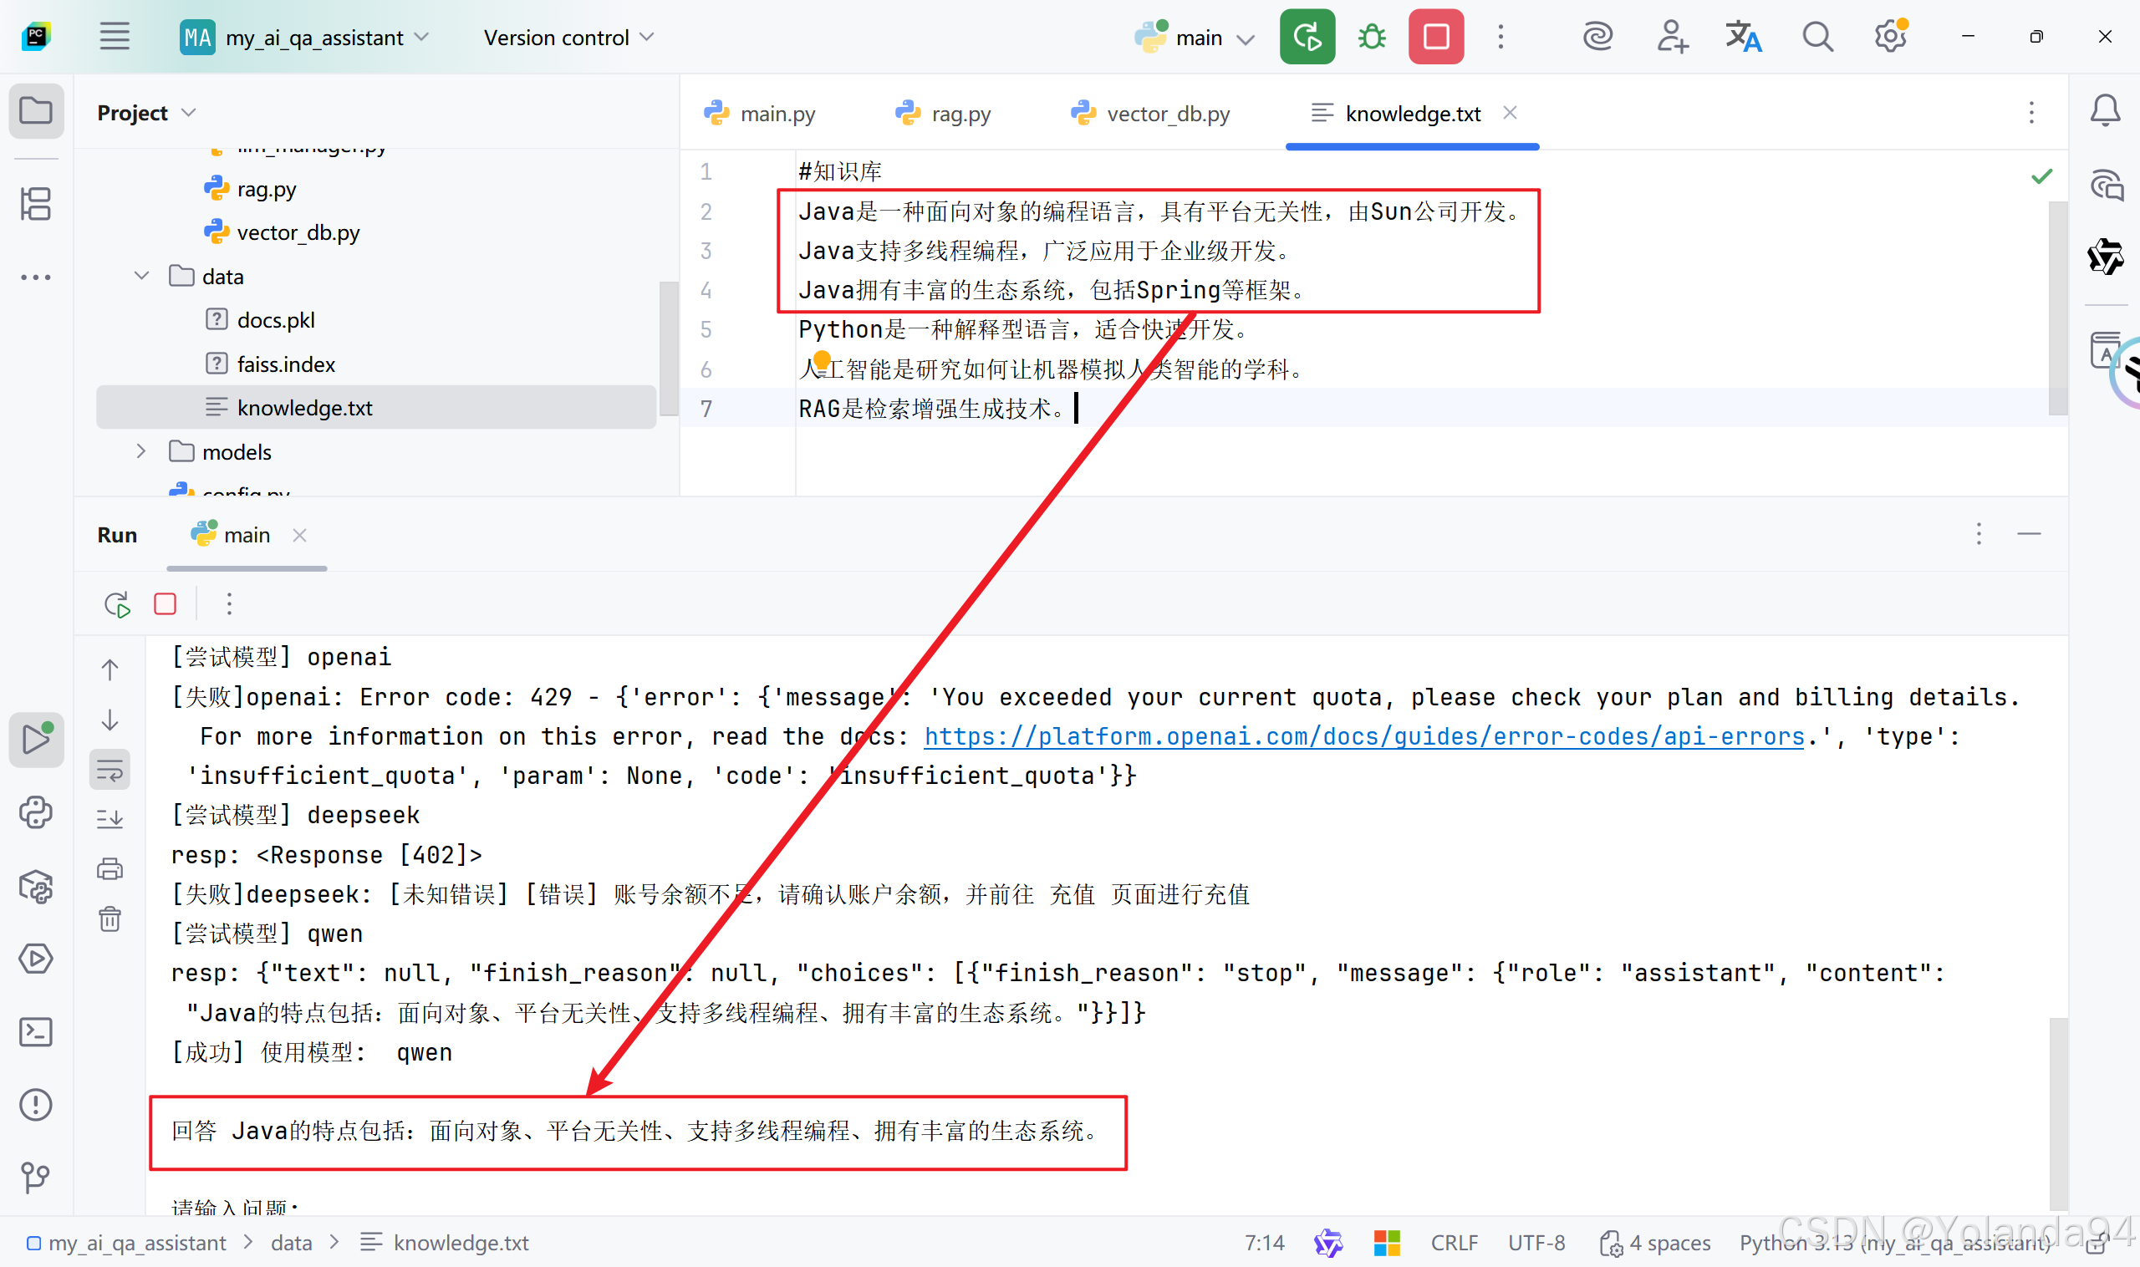Open Terminal tool window

click(36, 1032)
